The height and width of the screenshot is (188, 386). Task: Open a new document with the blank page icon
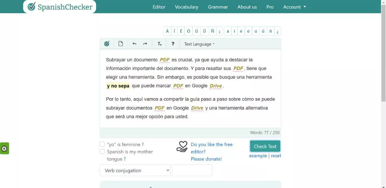coord(121,44)
